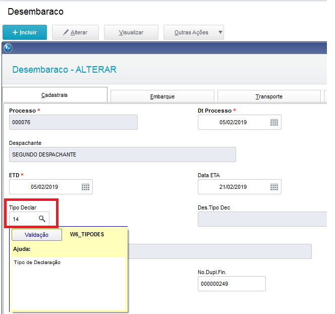Open calendar picker for Data ETA

(x=274, y=187)
